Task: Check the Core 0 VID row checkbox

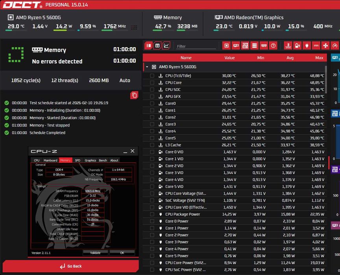Action: click(152, 152)
